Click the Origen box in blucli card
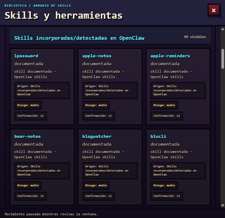This screenshot has height=218, width=225. (178, 171)
